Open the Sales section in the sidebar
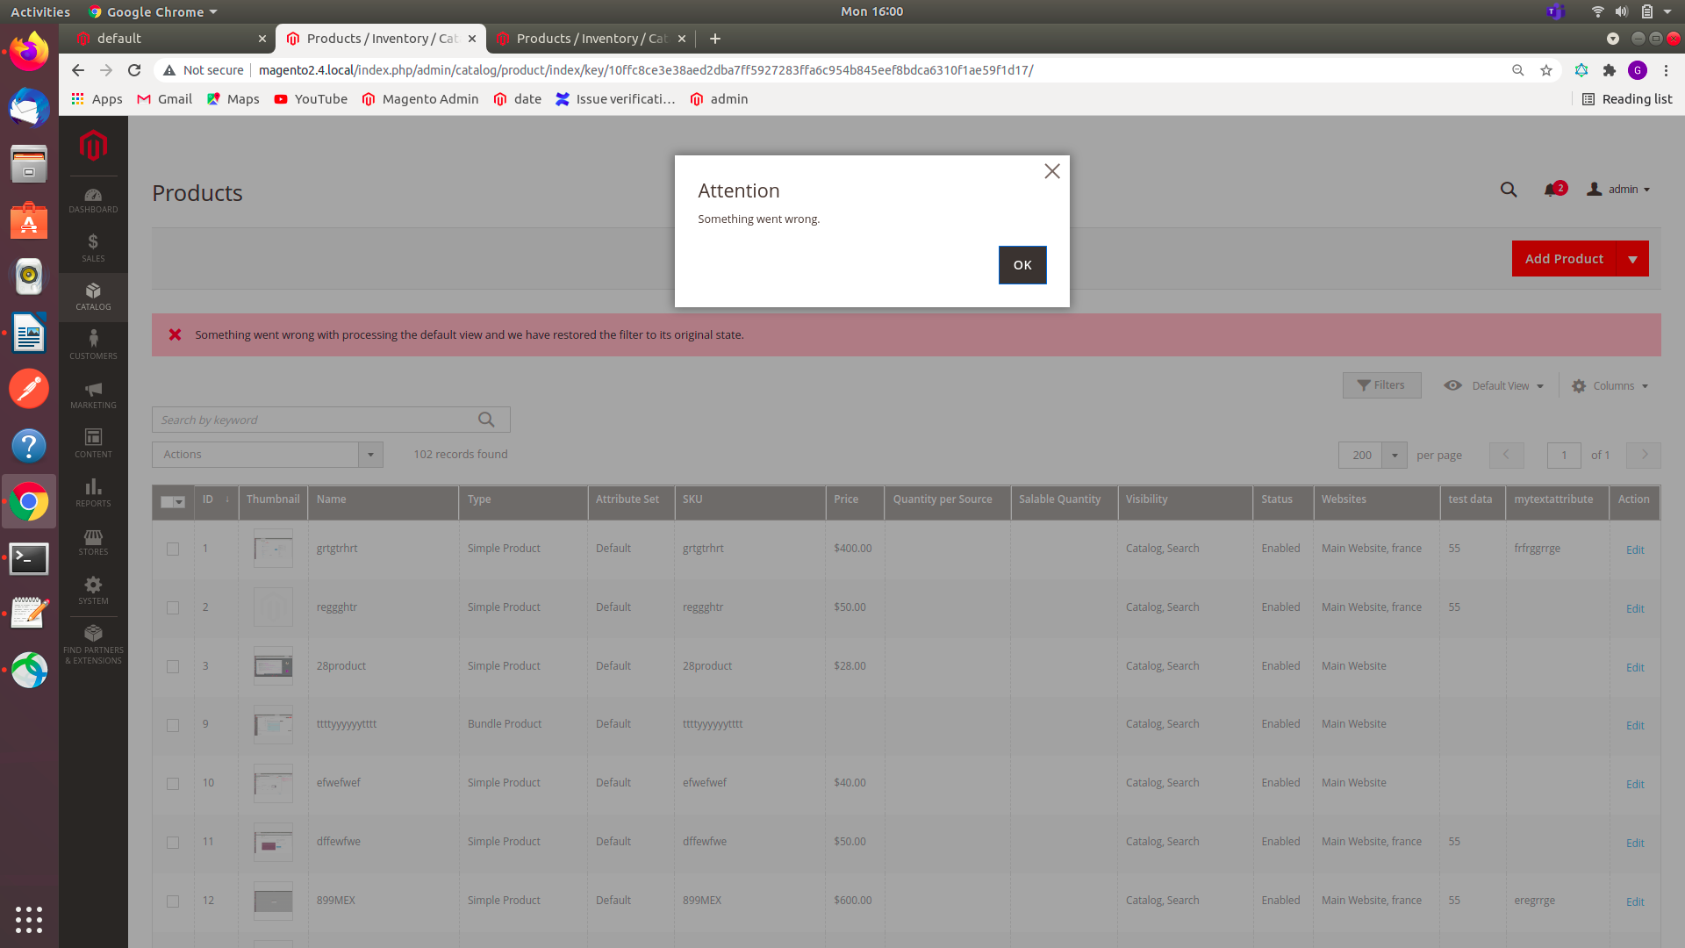The height and width of the screenshot is (948, 1685). click(x=93, y=247)
